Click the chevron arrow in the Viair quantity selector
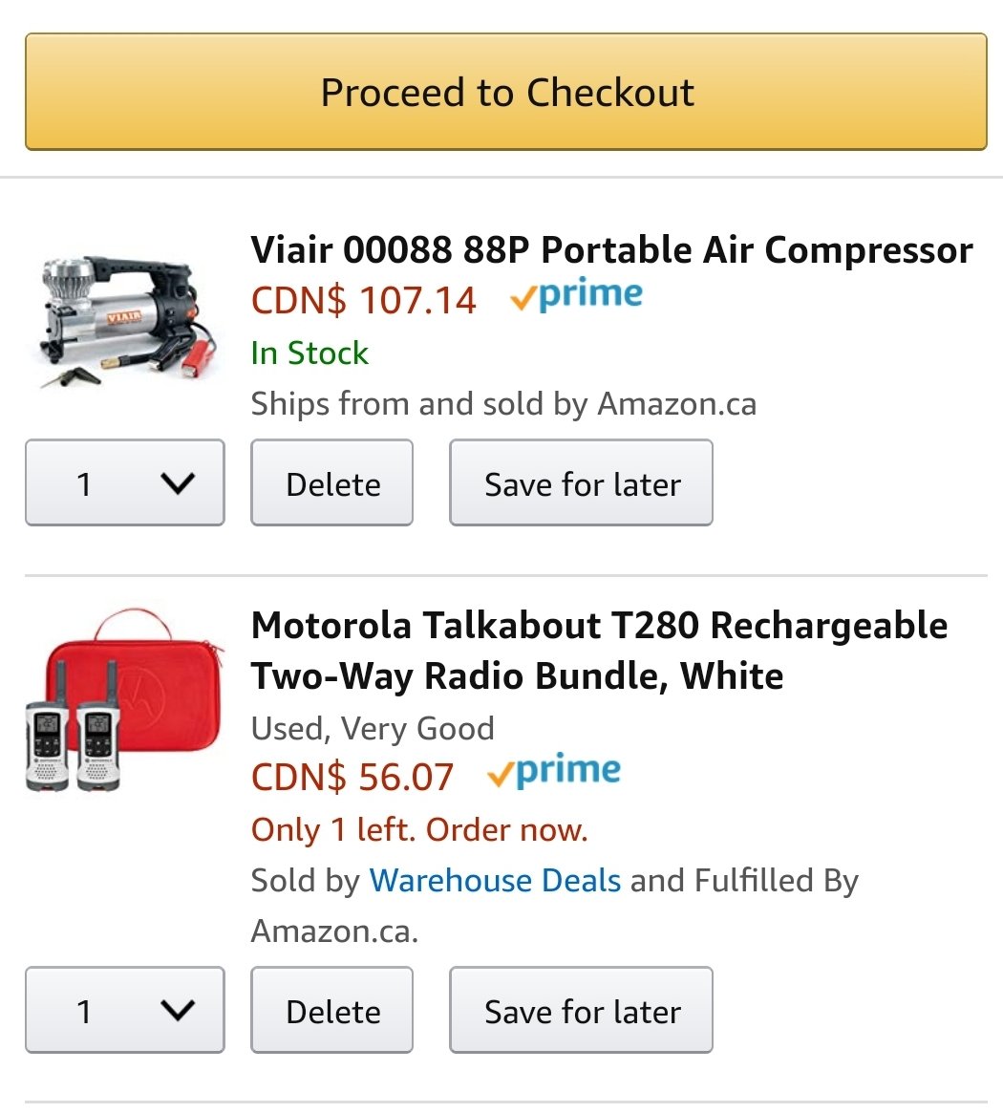This screenshot has height=1113, width=1003. click(178, 483)
